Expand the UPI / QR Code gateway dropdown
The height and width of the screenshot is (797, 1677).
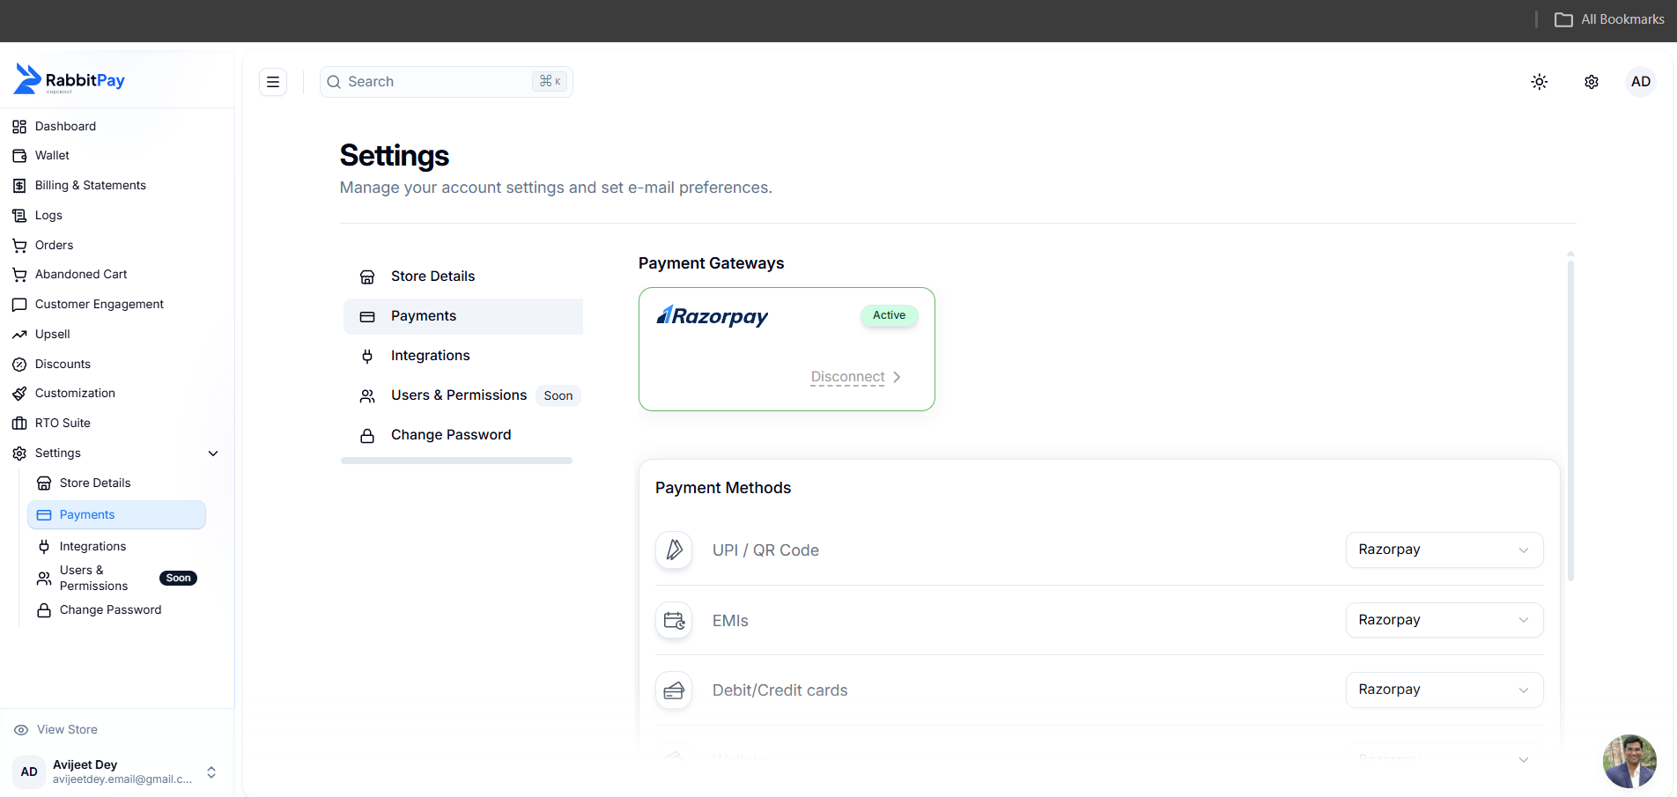pos(1444,550)
